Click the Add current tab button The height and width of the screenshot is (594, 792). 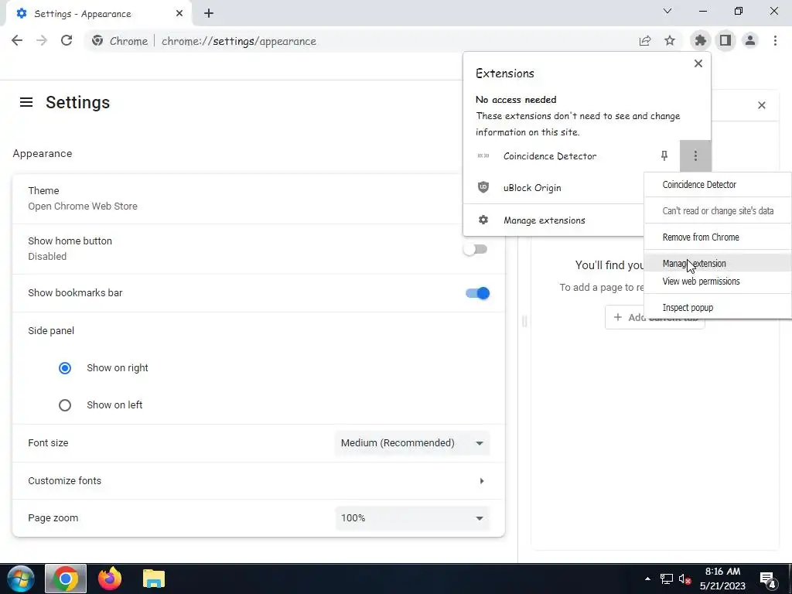click(654, 317)
